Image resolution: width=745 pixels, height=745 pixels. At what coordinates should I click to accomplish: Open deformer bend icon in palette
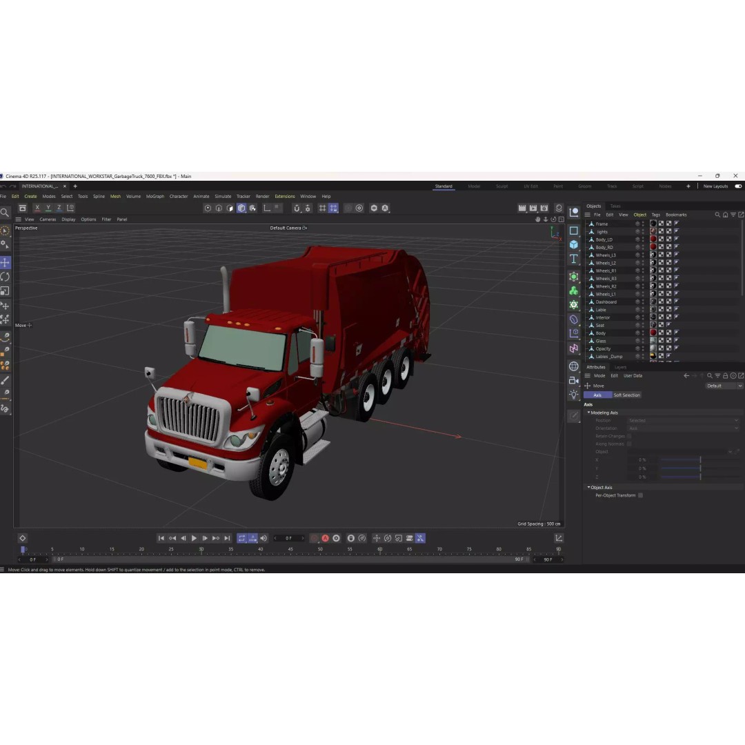(574, 319)
